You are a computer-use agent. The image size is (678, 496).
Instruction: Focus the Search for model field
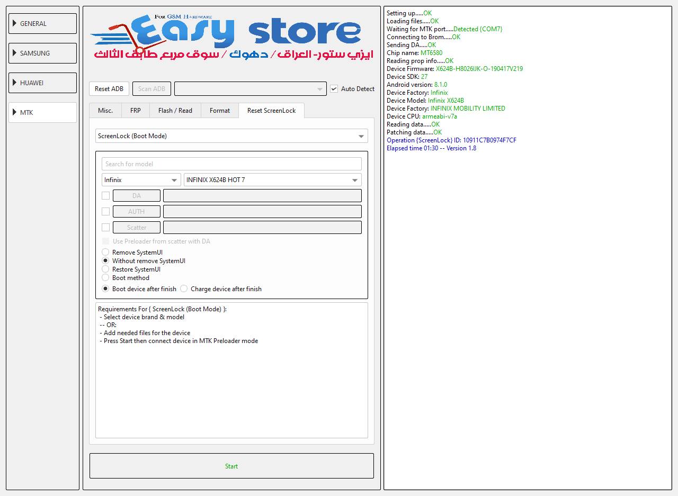[x=231, y=164]
